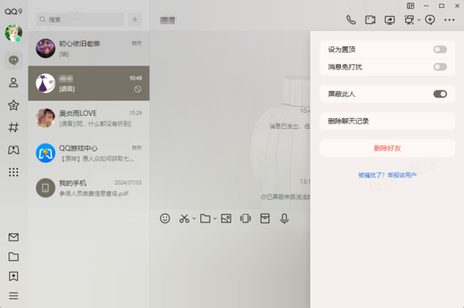Start a video call with camera icon
The height and width of the screenshot is (308, 464).
coord(370,20)
